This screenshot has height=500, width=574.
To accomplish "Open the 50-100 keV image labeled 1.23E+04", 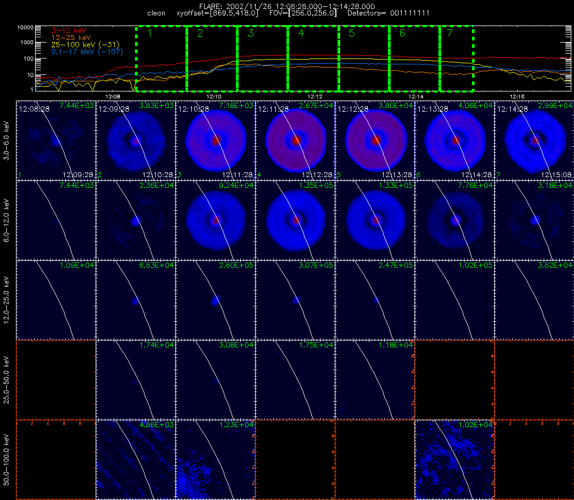I will pyautogui.click(x=216, y=460).
